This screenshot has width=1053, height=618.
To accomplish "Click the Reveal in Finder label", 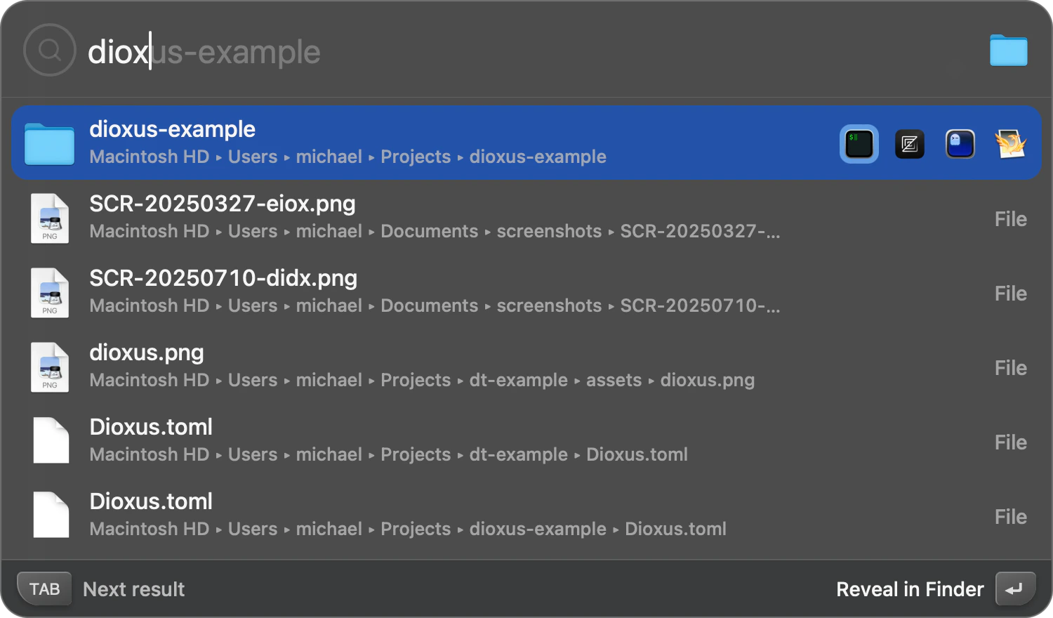I will pos(910,589).
